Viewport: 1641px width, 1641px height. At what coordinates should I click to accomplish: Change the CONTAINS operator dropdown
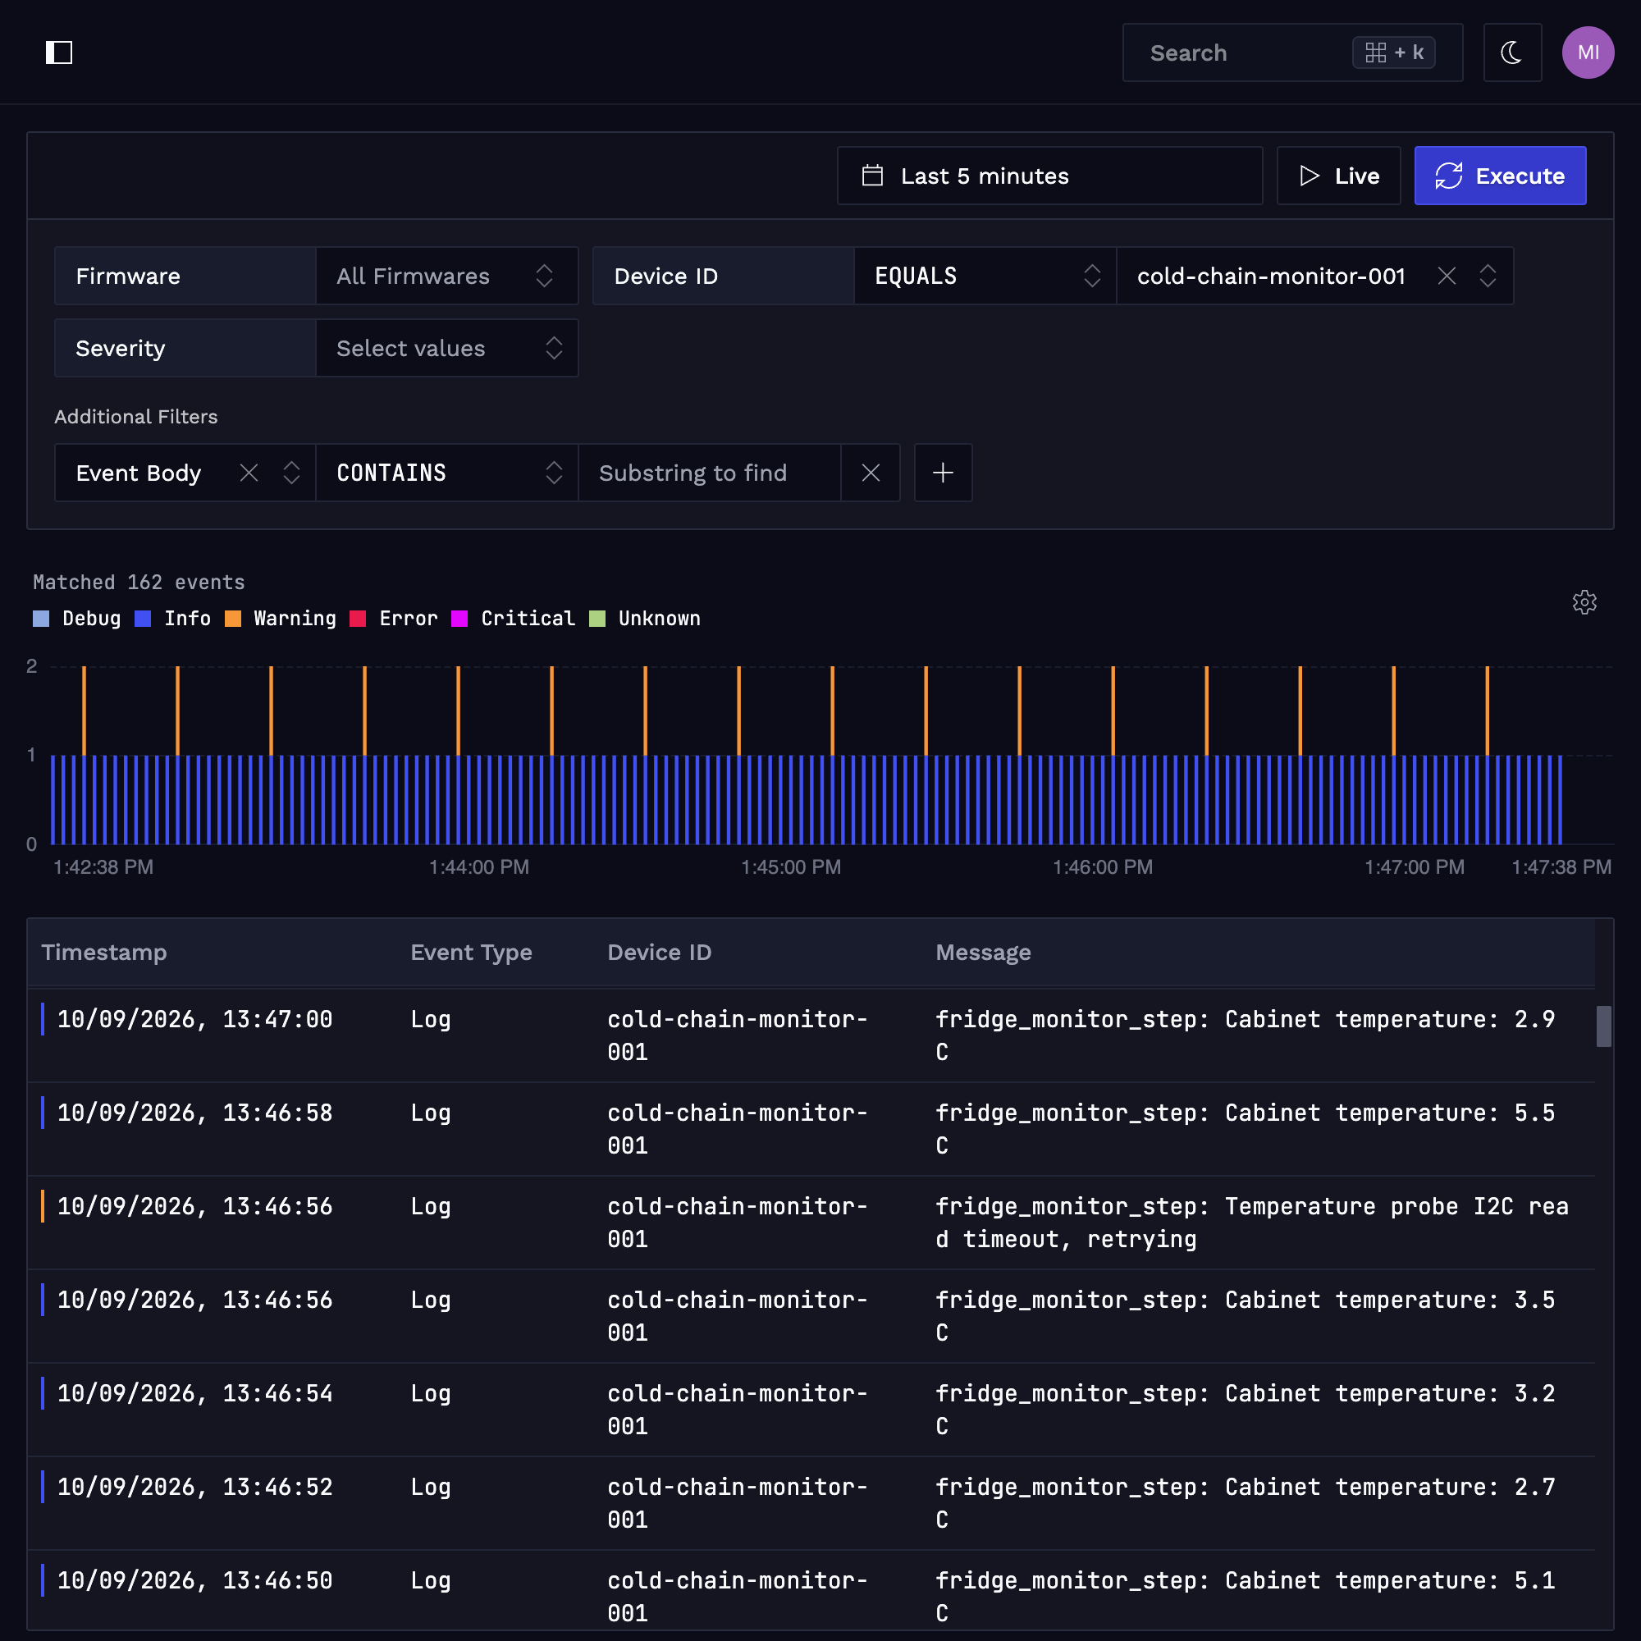pos(447,473)
